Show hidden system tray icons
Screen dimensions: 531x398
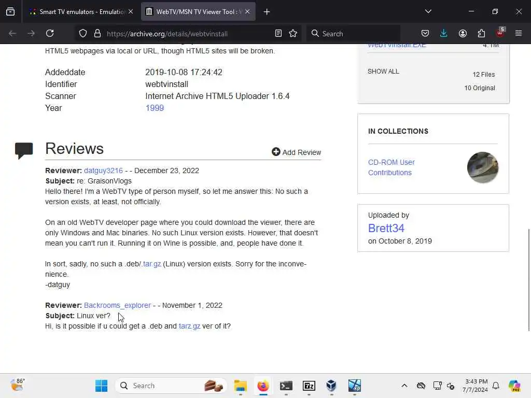404,386
